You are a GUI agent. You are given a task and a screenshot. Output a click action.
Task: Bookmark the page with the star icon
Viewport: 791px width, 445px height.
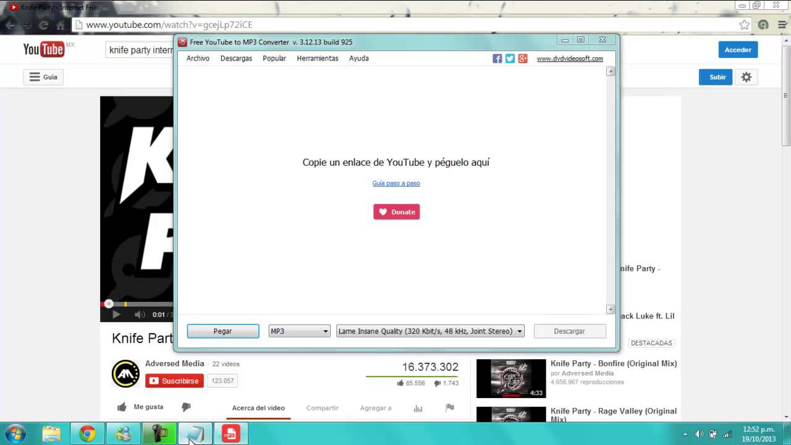click(745, 25)
